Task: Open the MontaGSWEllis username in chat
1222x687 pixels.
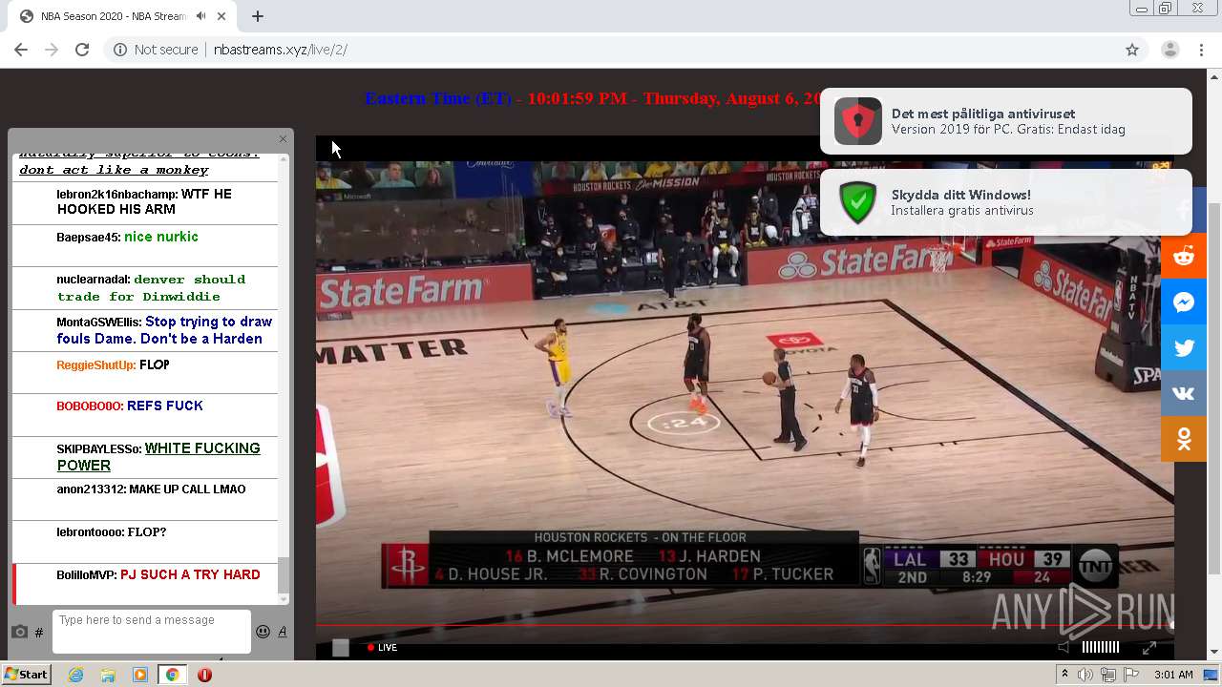Action: coord(98,323)
